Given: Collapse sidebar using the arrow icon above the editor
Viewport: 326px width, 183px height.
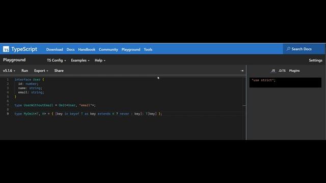Looking at the screenshot, I should tap(242, 71).
